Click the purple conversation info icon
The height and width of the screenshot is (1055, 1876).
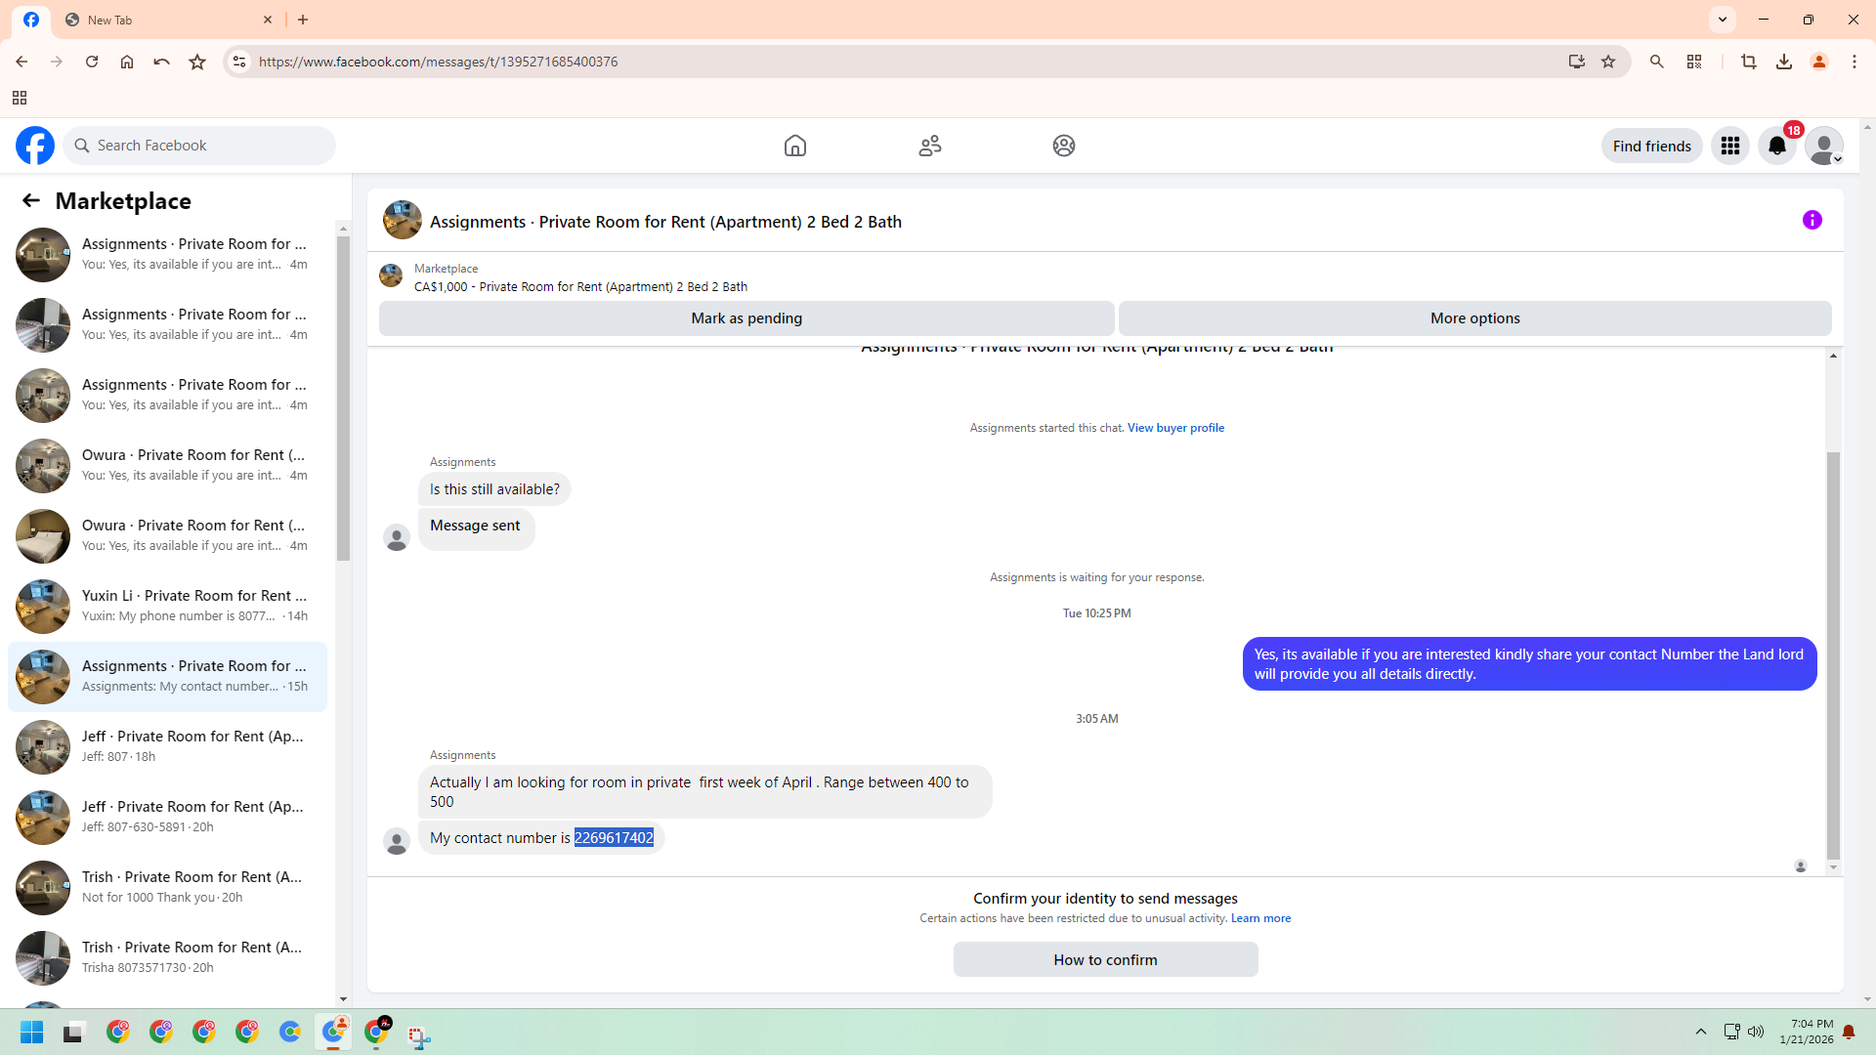tap(1812, 220)
